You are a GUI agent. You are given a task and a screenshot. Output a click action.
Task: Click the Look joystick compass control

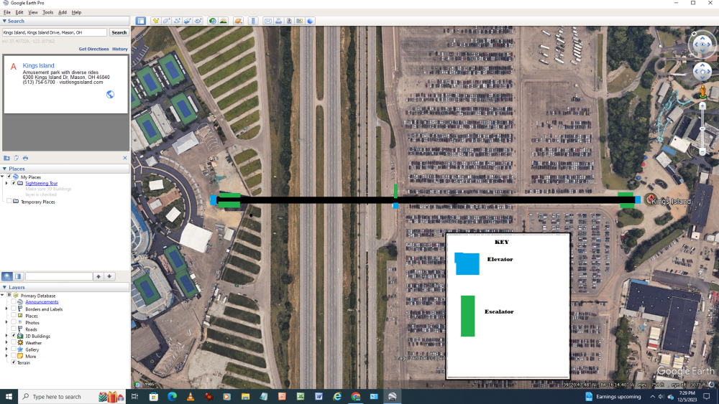coord(702,44)
